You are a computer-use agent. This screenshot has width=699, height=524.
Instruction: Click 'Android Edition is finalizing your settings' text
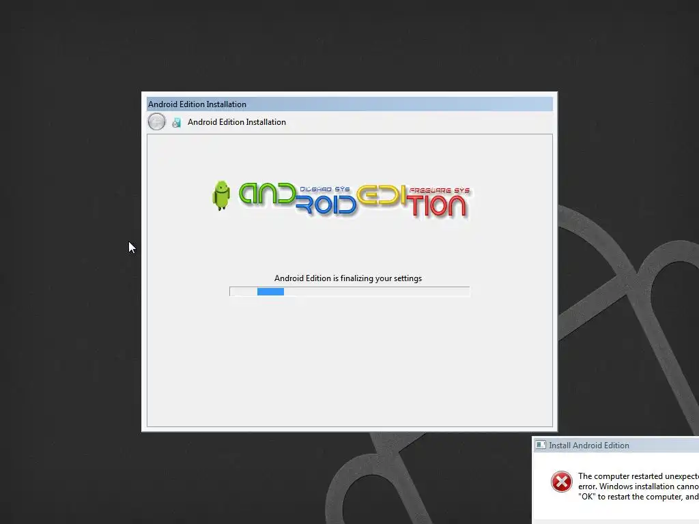pyautogui.click(x=348, y=278)
